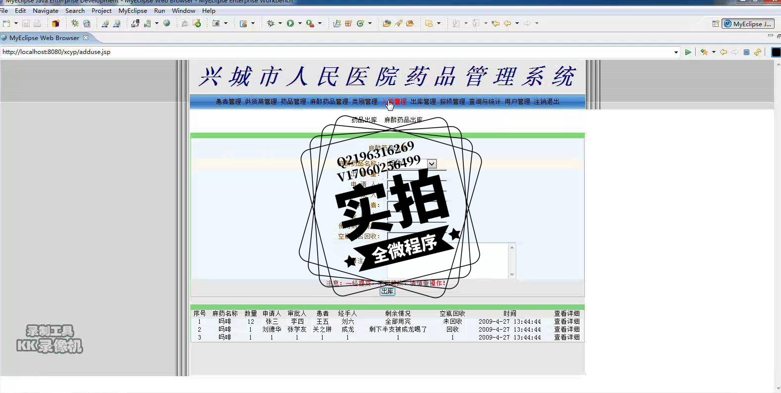Open 患者管理 navigation link

click(228, 101)
